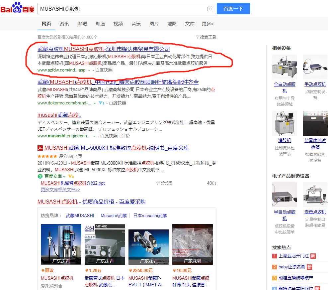Open the 手动点胶机 link

coord(315,84)
